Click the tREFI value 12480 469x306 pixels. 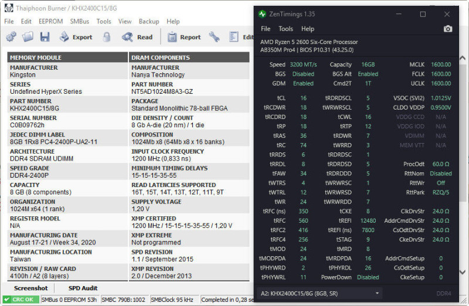(x=368, y=220)
